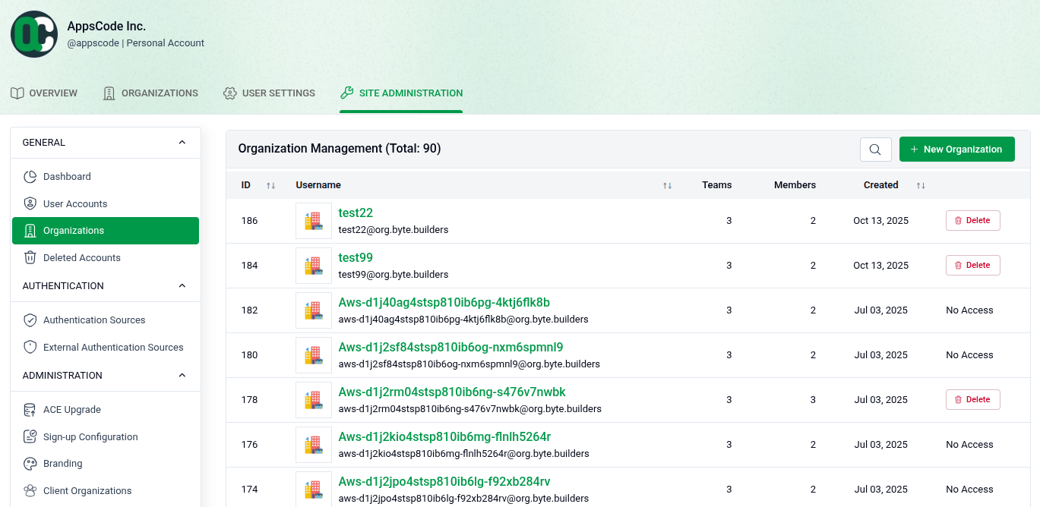Collapse the GENERAL sidebar section
1040x507 pixels.
tap(182, 142)
